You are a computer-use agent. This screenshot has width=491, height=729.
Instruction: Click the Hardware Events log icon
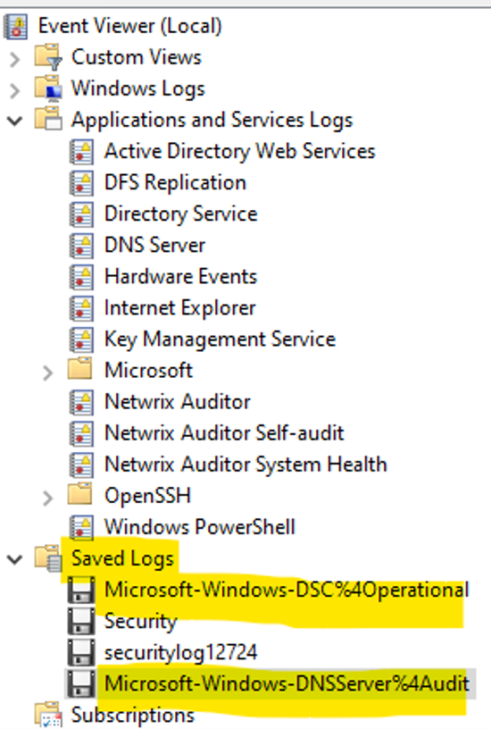pyautogui.click(x=81, y=277)
